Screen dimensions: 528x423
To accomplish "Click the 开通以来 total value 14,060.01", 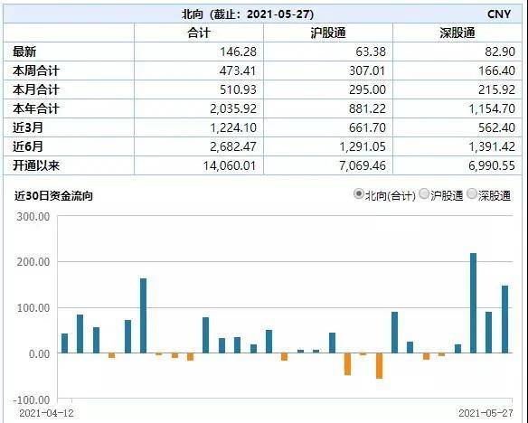I will click(230, 165).
